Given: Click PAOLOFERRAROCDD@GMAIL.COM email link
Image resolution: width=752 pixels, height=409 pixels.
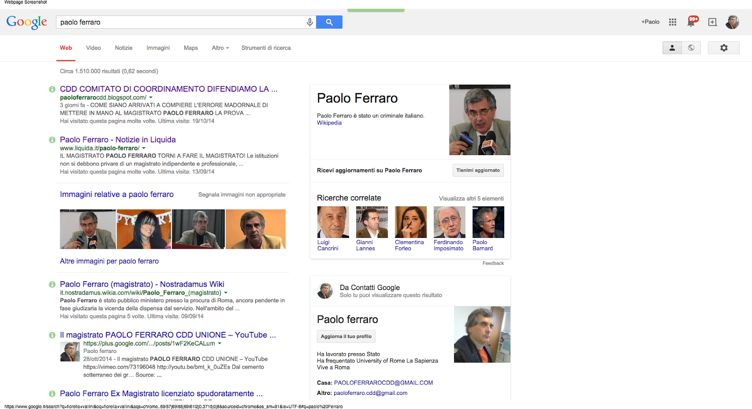Looking at the screenshot, I should tap(384, 383).
